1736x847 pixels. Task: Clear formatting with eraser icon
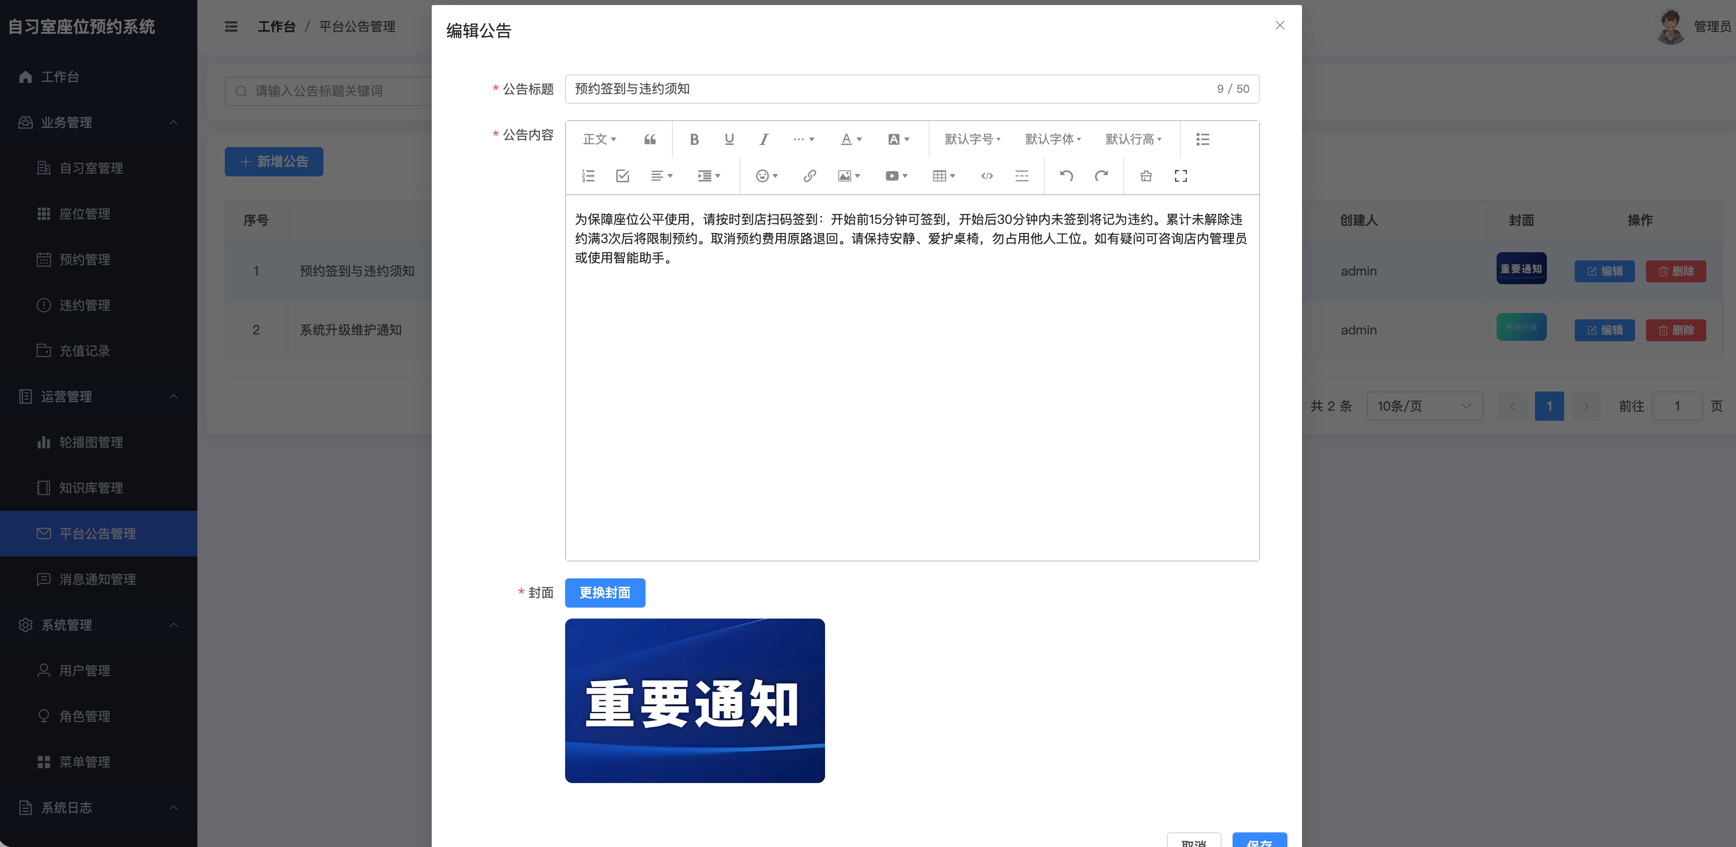(1146, 176)
